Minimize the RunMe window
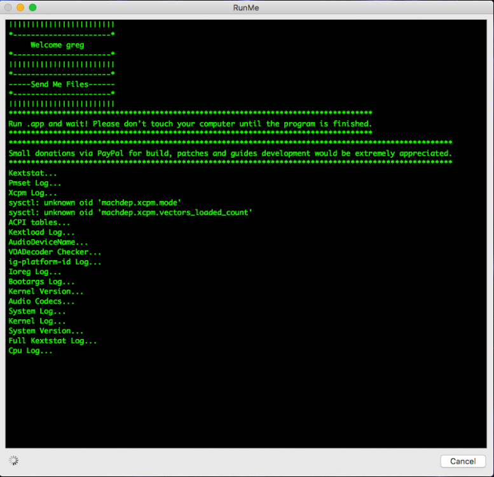Image resolution: width=494 pixels, height=477 pixels. (20, 7)
